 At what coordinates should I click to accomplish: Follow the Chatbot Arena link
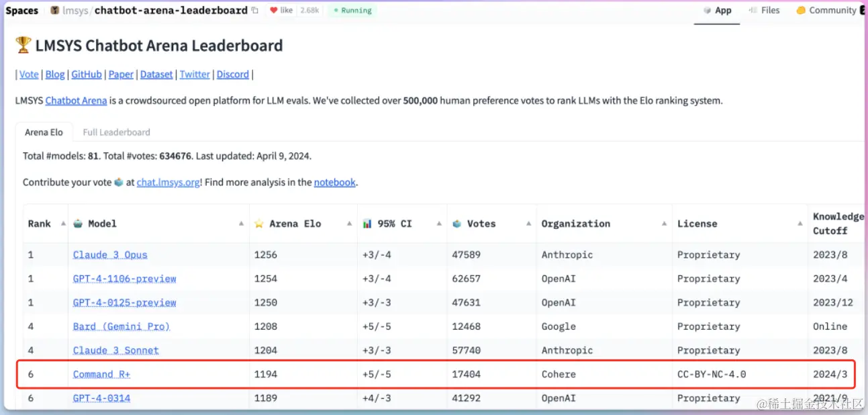pos(76,101)
